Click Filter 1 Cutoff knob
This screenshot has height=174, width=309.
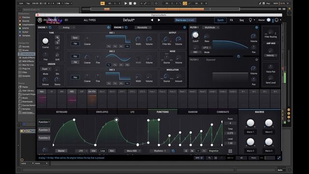click(x=195, y=35)
